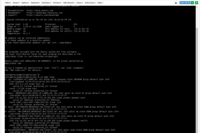The width and height of the screenshot is (200, 133).
Task: Open the Keyboard dropdown
Action: (35, 3)
